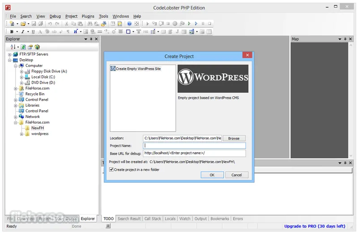Apply Underline with the U icon

pos(33,32)
